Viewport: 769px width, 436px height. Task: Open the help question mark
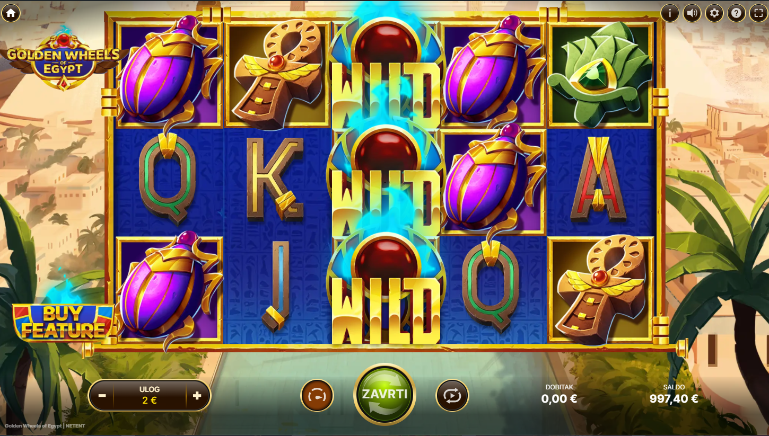(736, 13)
